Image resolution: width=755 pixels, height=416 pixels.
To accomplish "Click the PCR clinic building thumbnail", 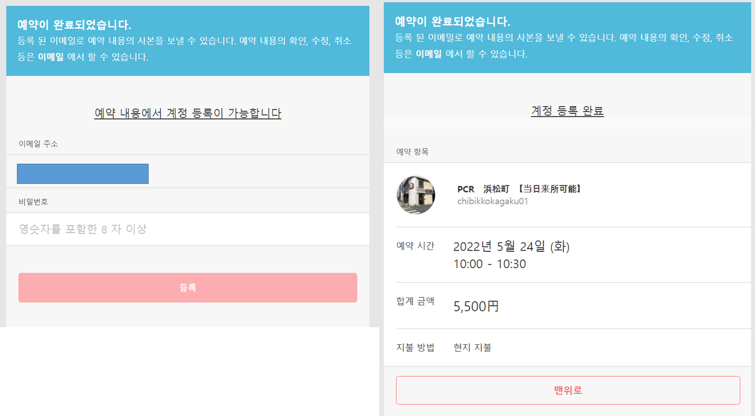I will [x=416, y=195].
